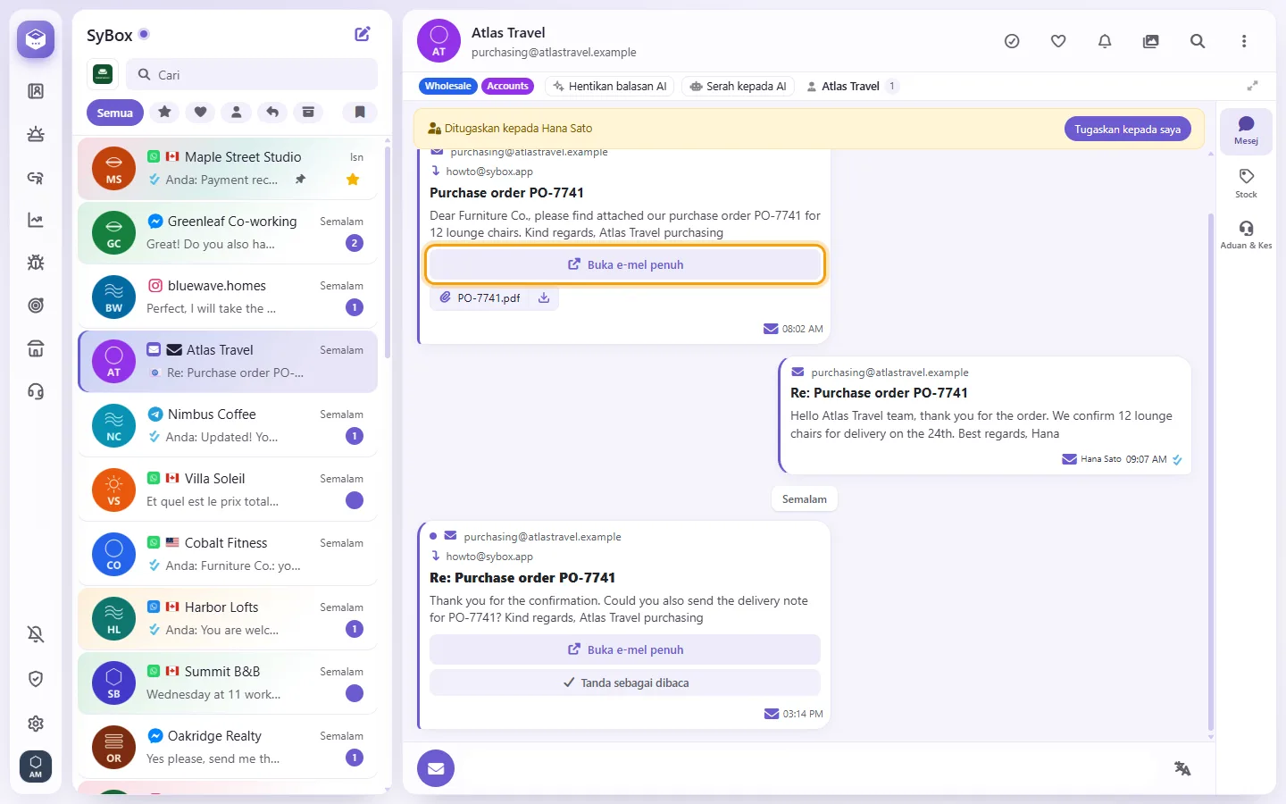Screen dimensions: 1286x804
Task: Click Hentikan balasan AI
Action: (x=610, y=86)
